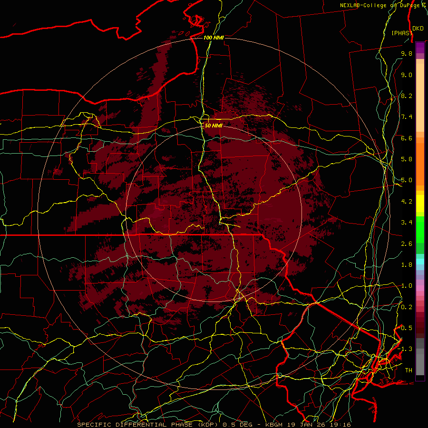The image size is (428, 428).
Task: Click the 100 NMI range ring label
Action: click(214, 38)
